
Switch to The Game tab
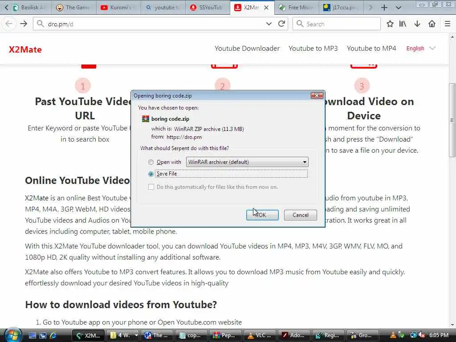[73, 8]
